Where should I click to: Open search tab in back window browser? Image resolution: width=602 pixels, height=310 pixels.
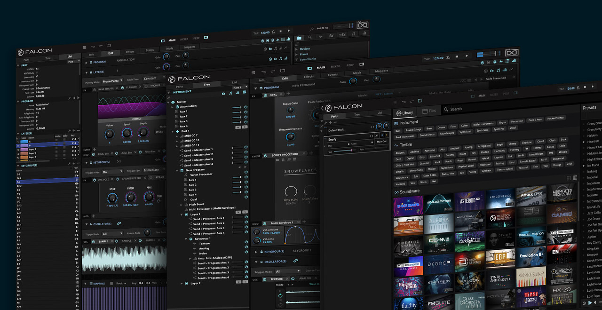pyautogui.click(x=311, y=37)
